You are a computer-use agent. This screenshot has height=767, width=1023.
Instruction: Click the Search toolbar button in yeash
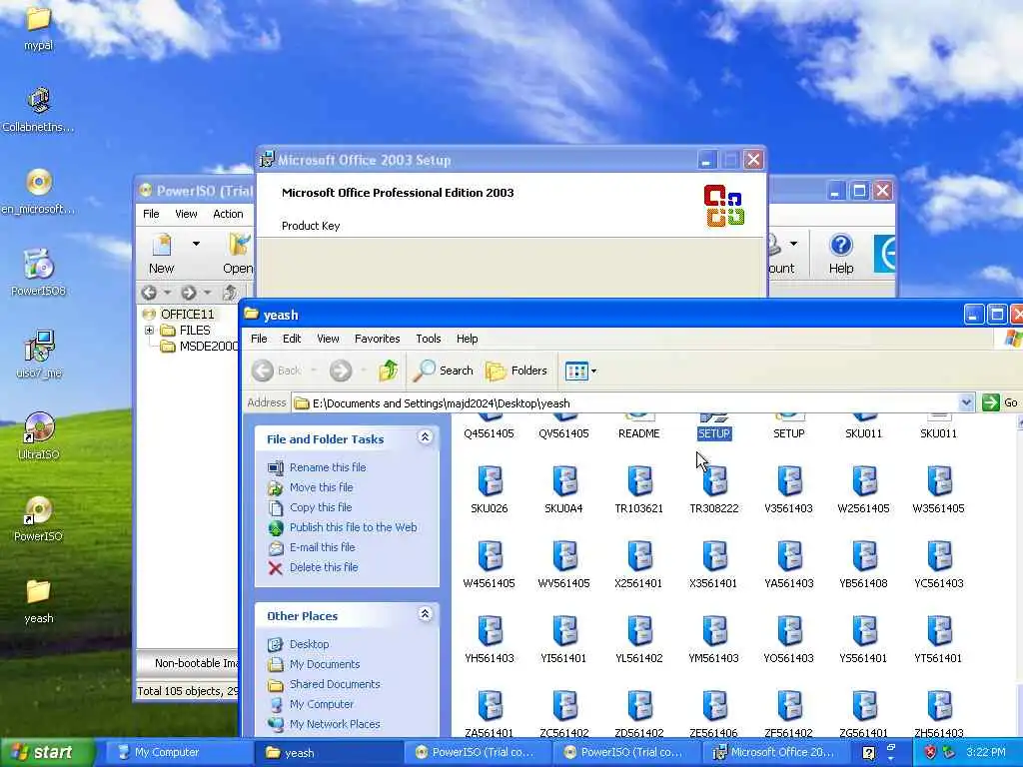tap(443, 371)
